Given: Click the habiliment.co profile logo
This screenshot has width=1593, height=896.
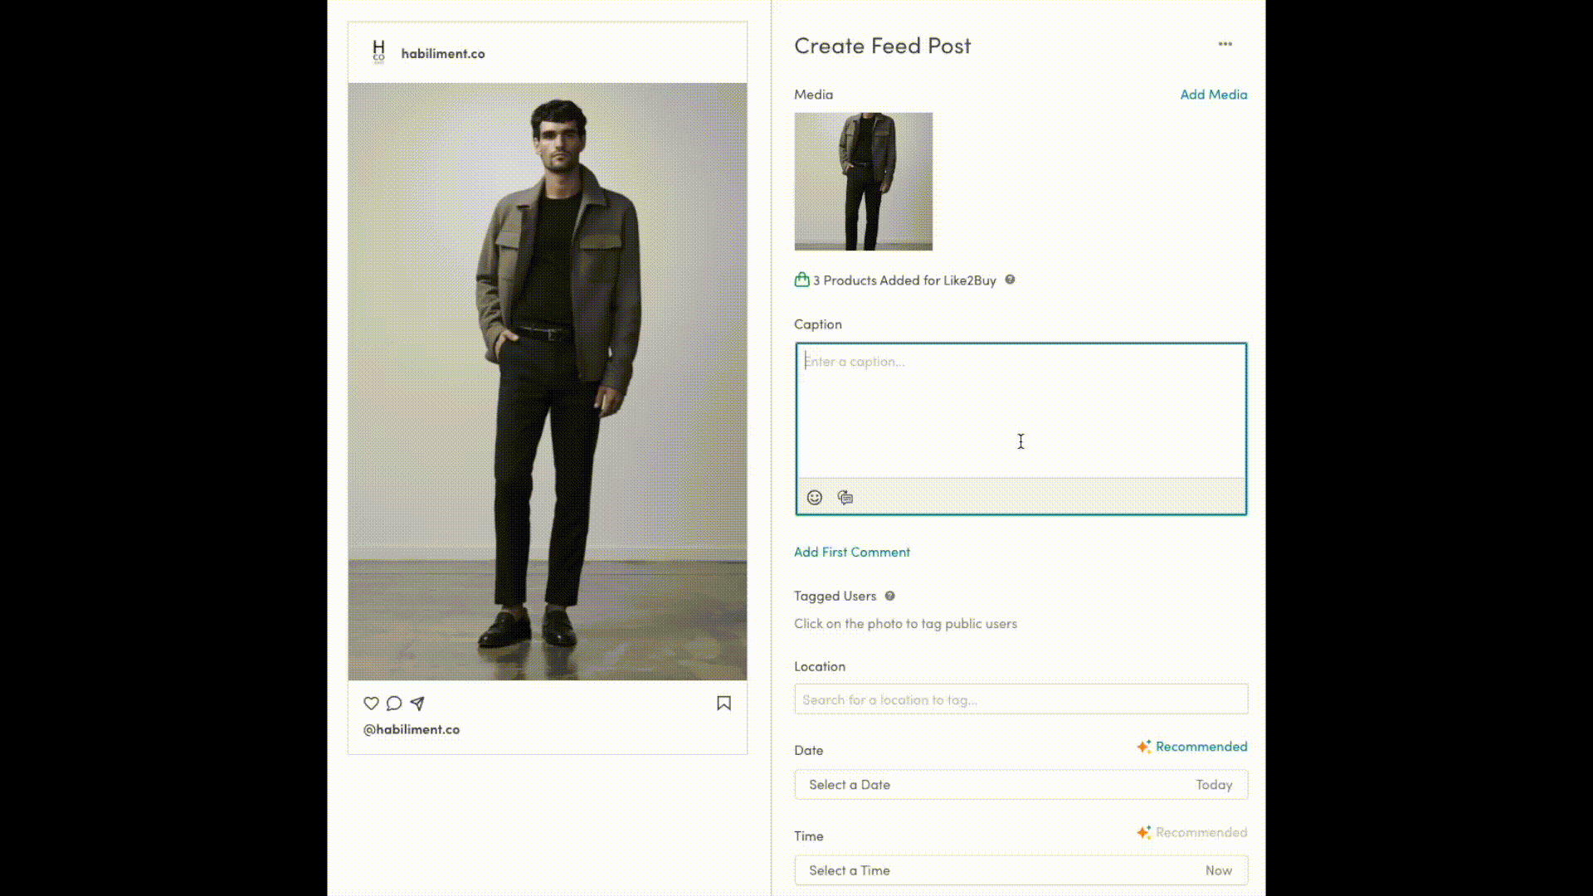Looking at the screenshot, I should click(378, 52).
